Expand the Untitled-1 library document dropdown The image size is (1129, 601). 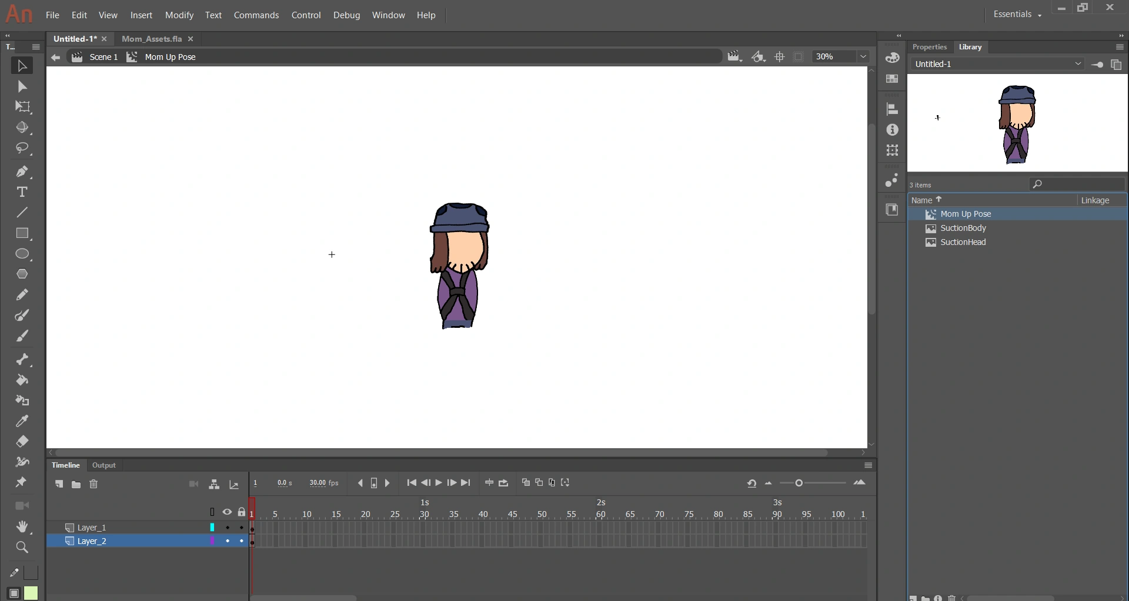[1078, 64]
